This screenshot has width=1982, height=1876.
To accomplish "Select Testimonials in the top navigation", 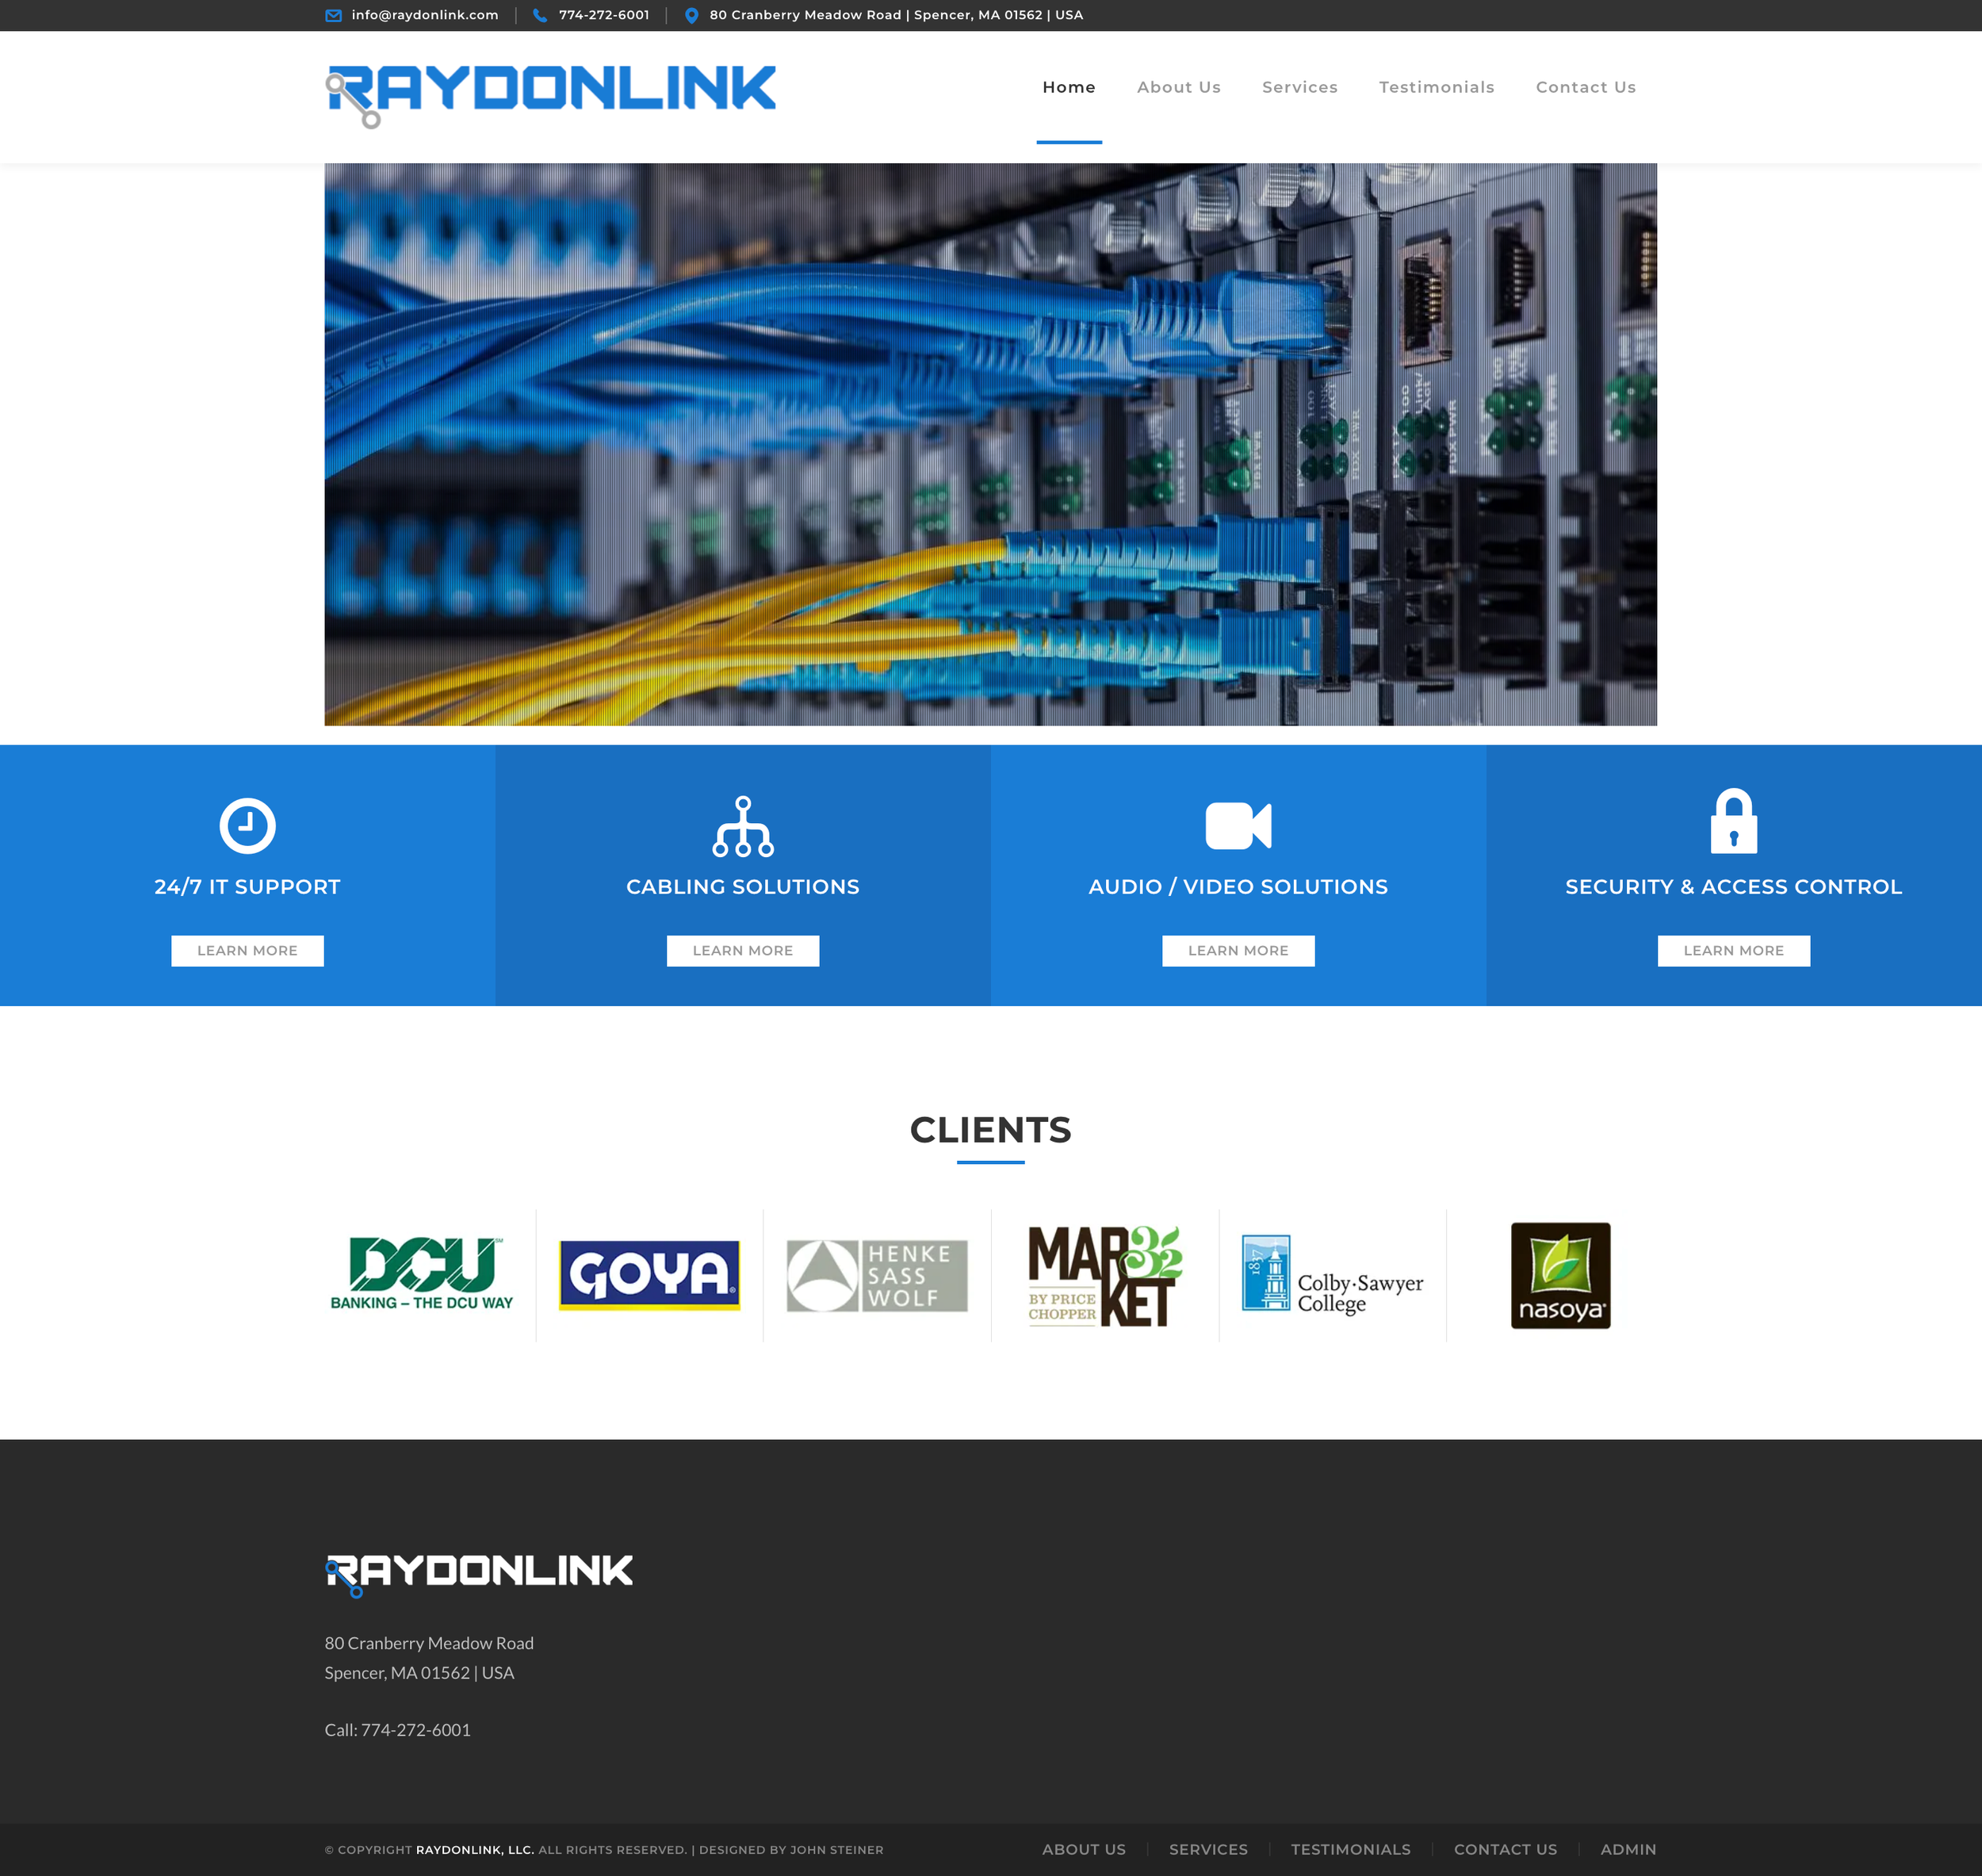I will [x=1436, y=87].
